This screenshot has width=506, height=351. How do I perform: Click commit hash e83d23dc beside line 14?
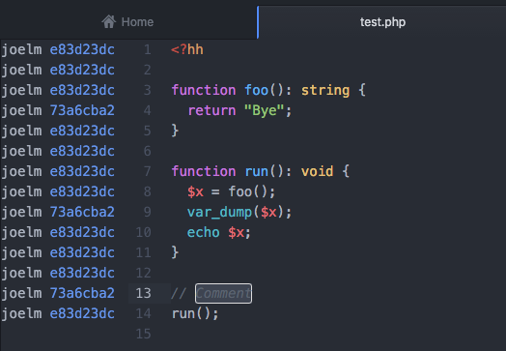[x=82, y=313]
